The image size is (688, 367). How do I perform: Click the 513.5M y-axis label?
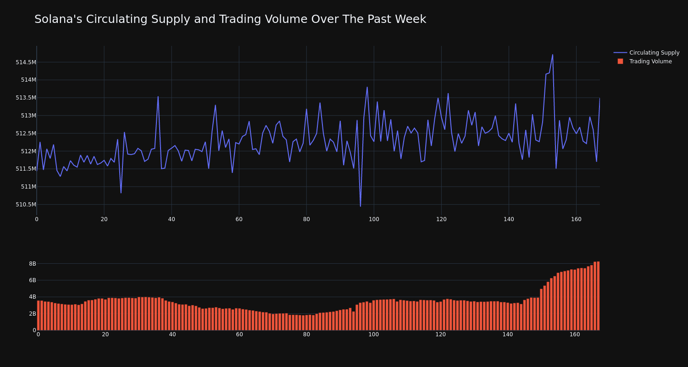pos(26,98)
